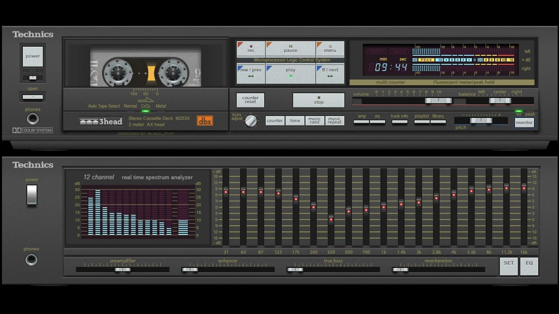Click the cassette deck power button
Viewport: 559px width, 314px height.
click(x=33, y=56)
